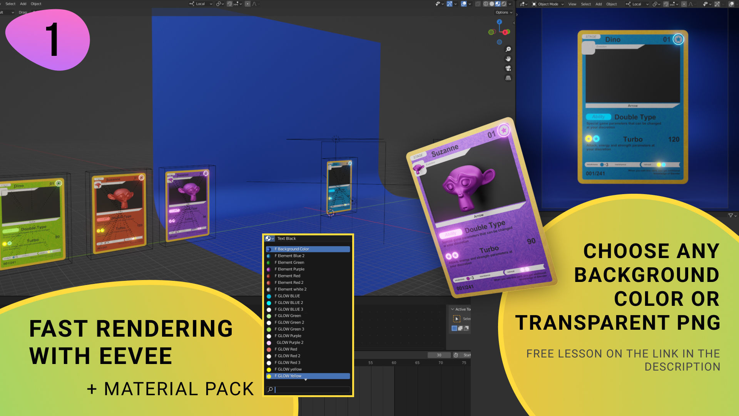Toggle show overlays in right viewport header
The width and height of the screenshot is (739, 416).
pos(732,4)
